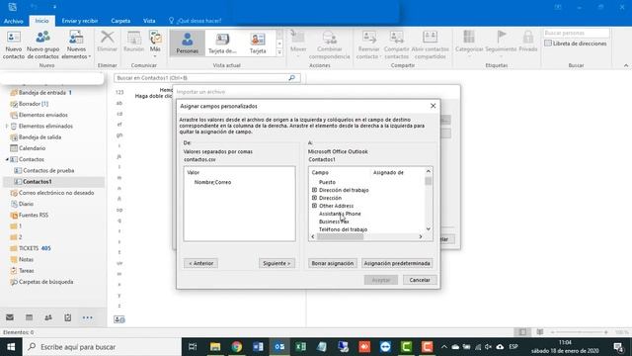Image resolution: width=632 pixels, height=356 pixels.
Task: Open Excel from the taskbar
Action: [300, 347]
